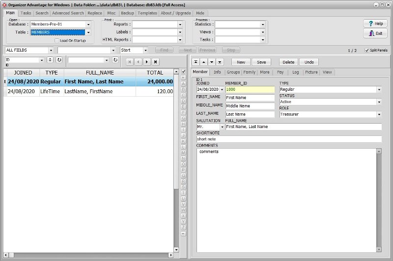Open the Database dropdown

pos(88,24)
